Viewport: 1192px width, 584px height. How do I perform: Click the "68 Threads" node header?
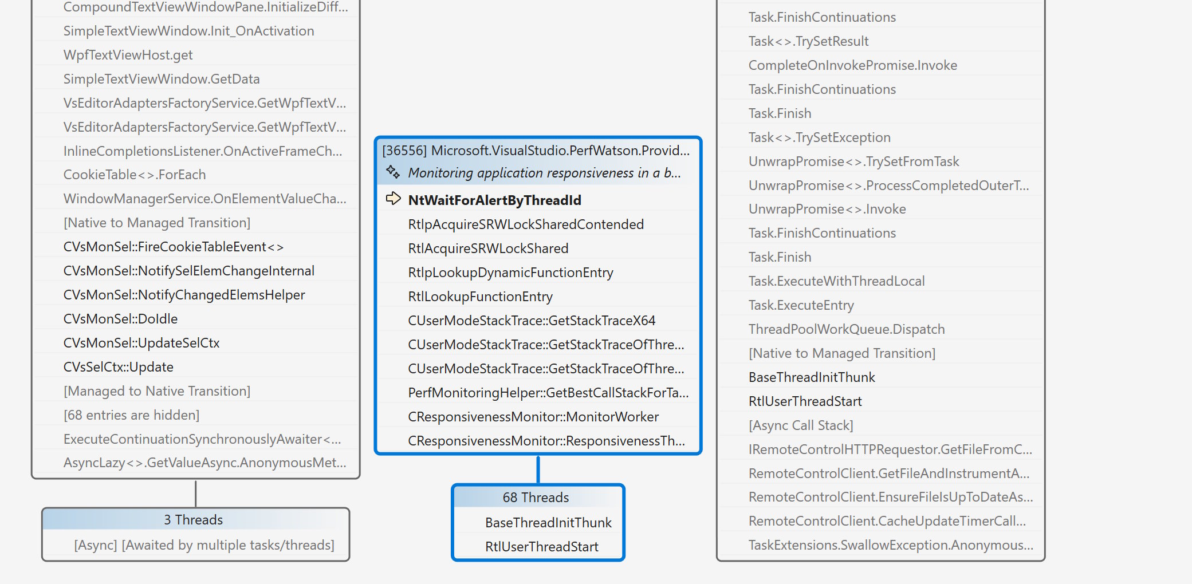[x=536, y=497]
